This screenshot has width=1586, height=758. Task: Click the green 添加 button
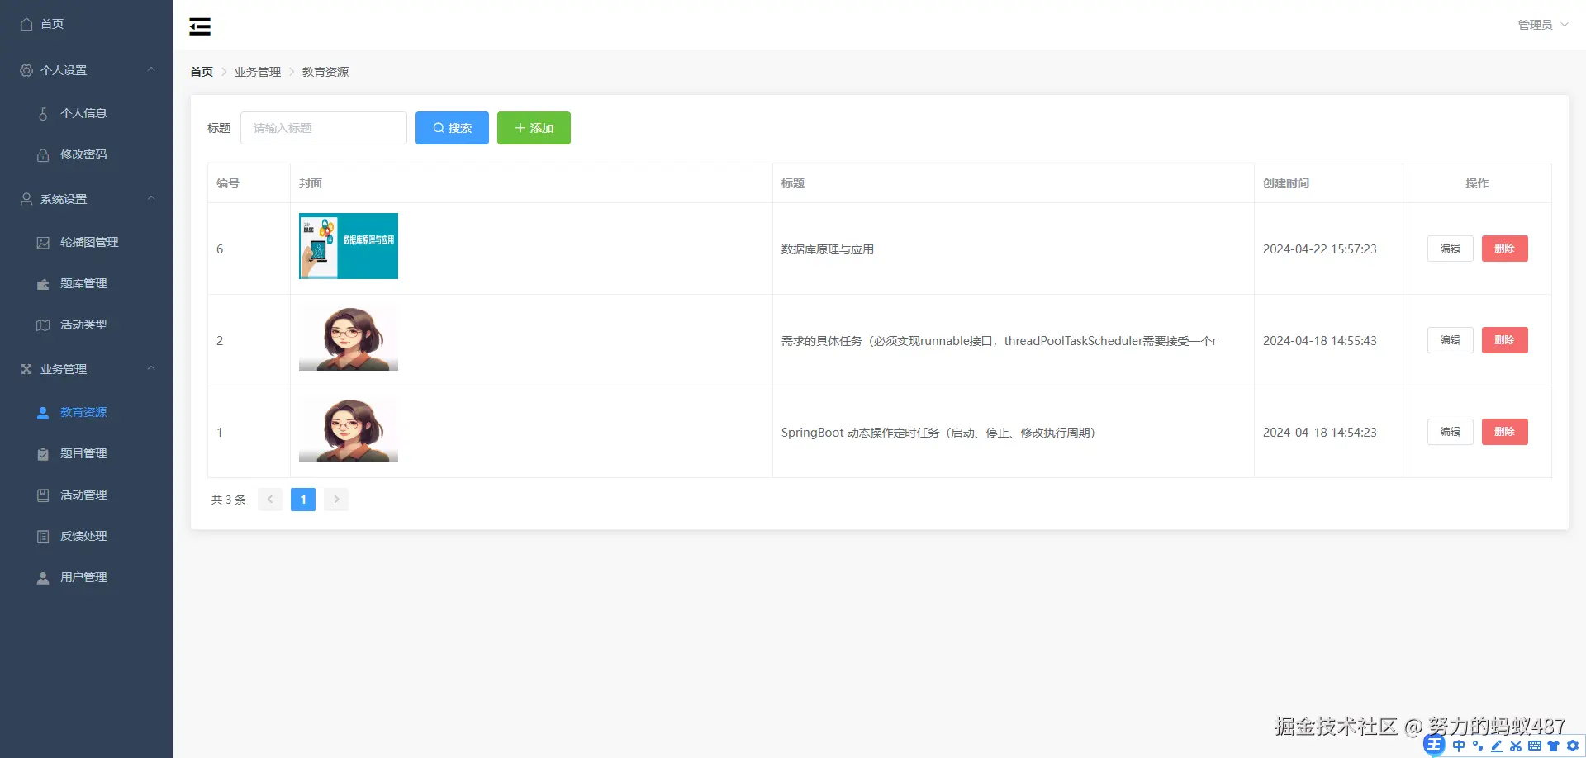click(534, 127)
